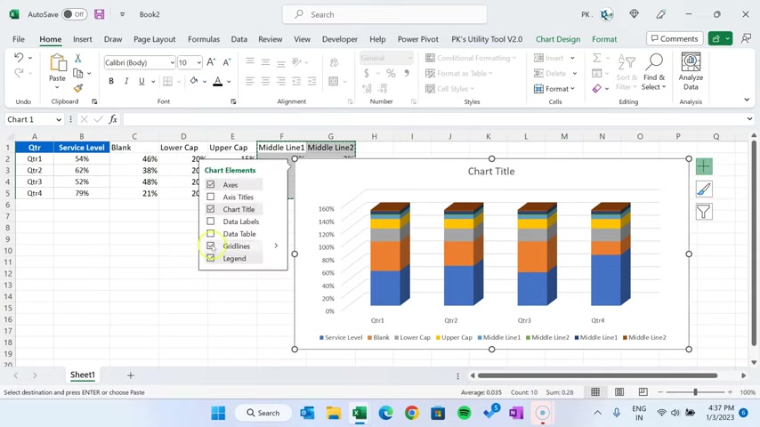Click the Find & Select magnifier icon

point(654,62)
